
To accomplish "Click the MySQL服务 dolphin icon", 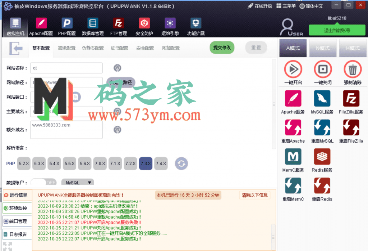I will (x=322, y=99).
